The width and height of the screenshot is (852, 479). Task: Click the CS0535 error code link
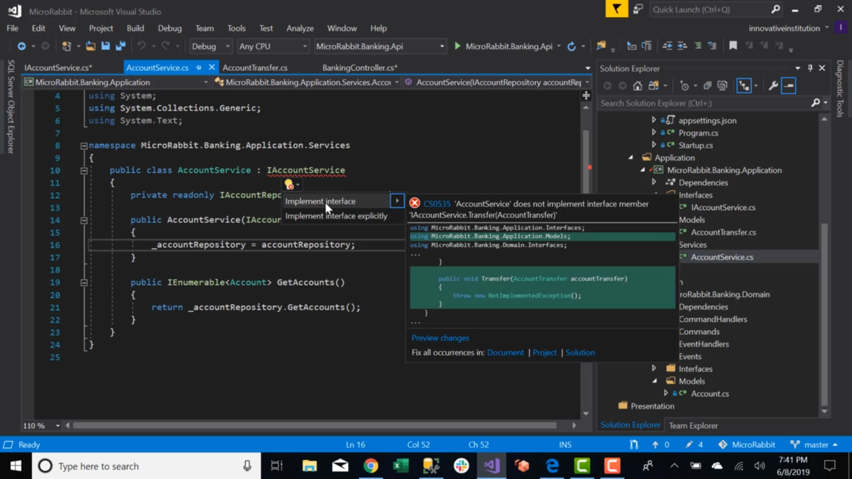tap(437, 204)
